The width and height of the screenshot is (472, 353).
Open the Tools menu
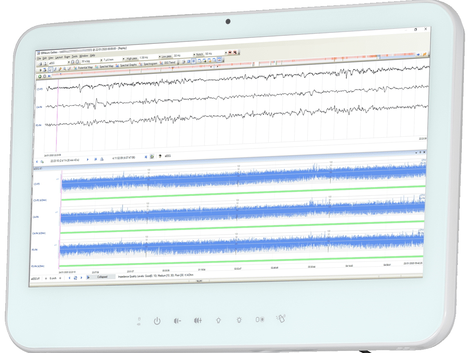pos(75,57)
